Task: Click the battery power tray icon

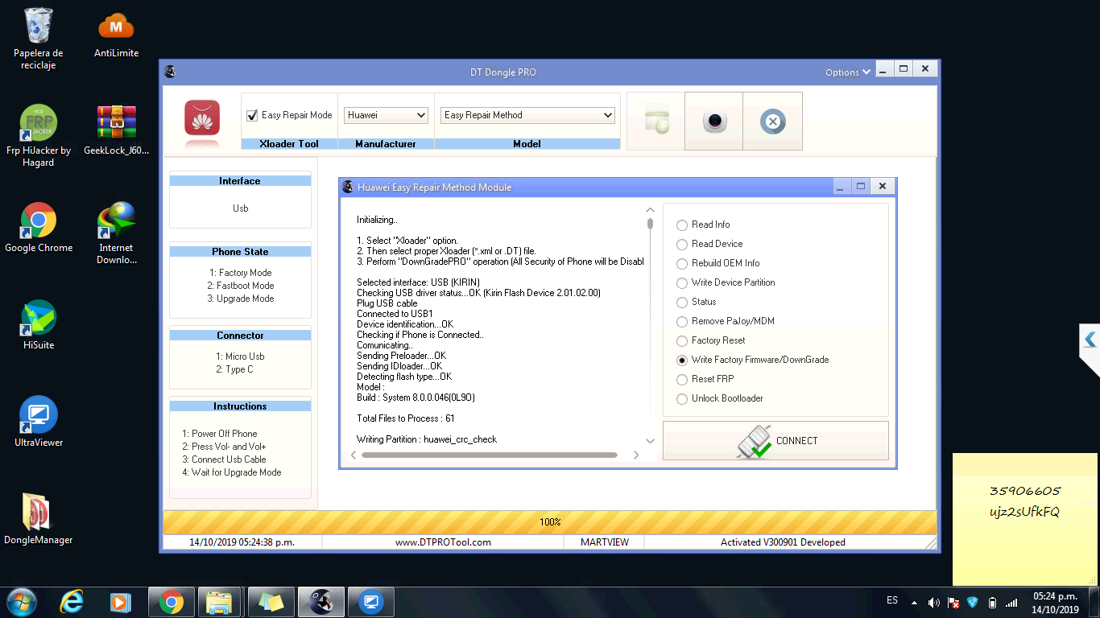Action: (992, 602)
